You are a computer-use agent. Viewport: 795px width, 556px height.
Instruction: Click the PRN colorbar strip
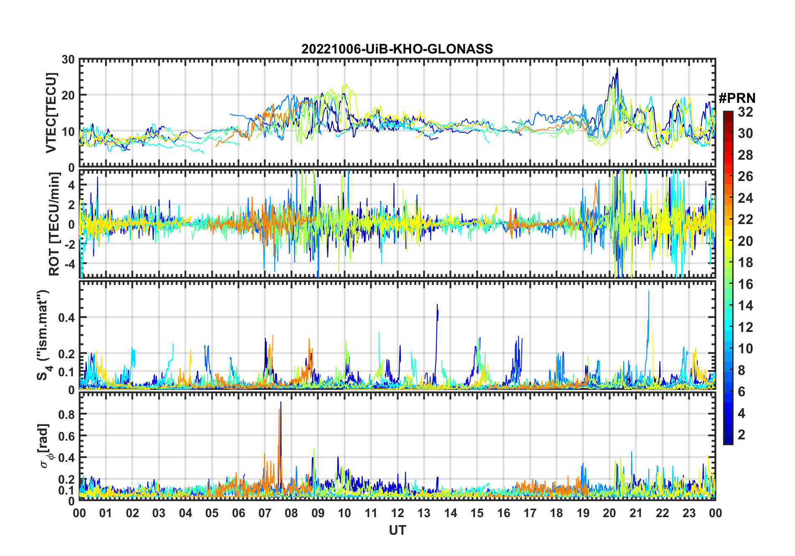[x=728, y=278]
